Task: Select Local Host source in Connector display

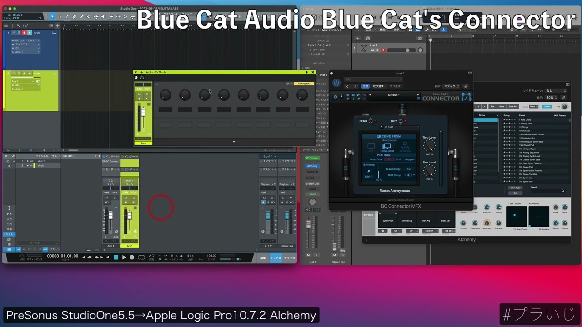Action: (x=387, y=147)
